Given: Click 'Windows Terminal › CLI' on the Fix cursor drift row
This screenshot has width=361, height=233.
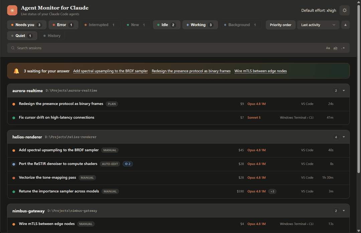Looking at the screenshot, I should click(296, 118).
